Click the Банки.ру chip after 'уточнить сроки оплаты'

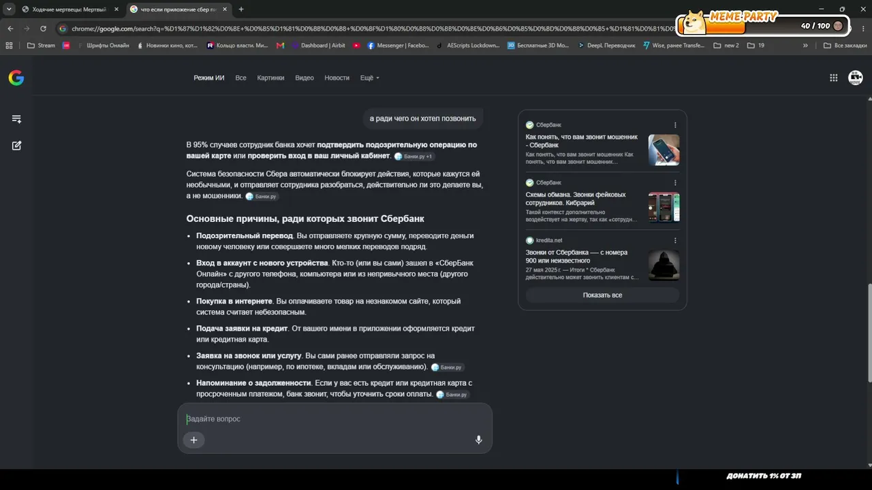tap(452, 395)
